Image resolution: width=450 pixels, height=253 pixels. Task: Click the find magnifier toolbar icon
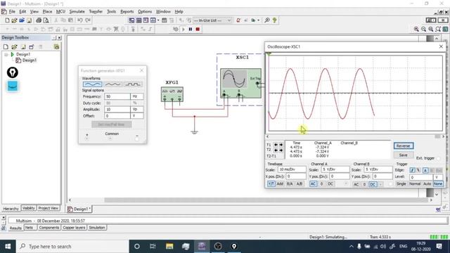pos(267,20)
